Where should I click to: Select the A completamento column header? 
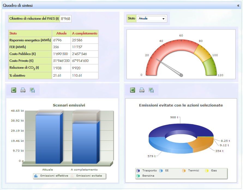[85, 33]
